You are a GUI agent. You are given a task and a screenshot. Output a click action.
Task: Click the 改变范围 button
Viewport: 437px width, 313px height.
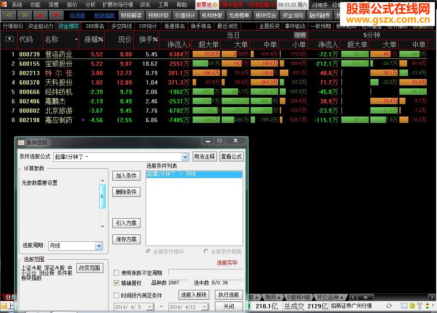(89, 268)
